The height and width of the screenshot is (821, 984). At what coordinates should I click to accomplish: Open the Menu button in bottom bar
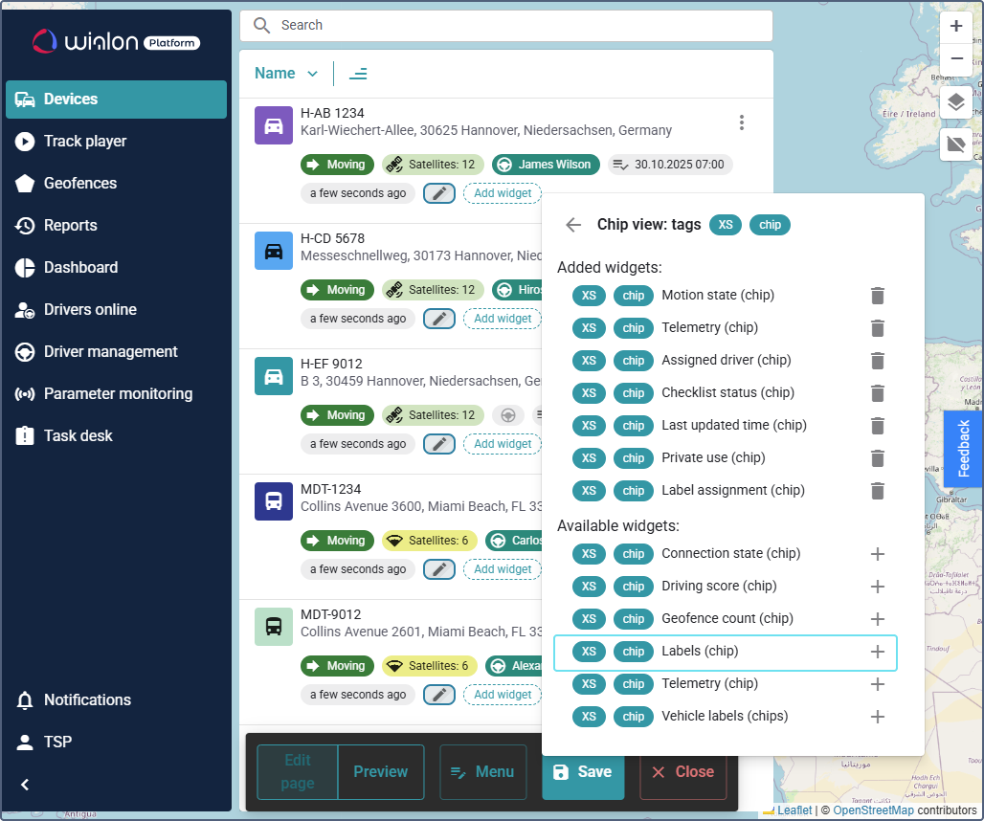[x=482, y=771]
